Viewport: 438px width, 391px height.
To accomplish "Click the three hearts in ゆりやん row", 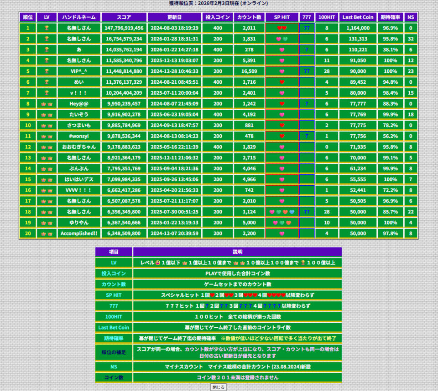I will [x=282, y=223].
